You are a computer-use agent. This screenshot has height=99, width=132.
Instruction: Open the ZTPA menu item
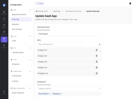click(x=14, y=41)
